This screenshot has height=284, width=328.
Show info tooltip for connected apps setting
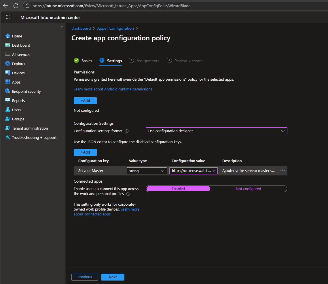128,194
